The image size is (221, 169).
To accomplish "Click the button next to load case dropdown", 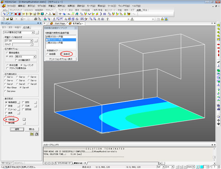I will [36, 41].
